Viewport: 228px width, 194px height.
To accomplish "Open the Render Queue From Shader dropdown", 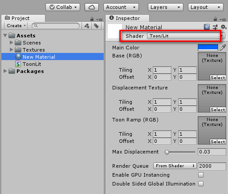I will [x=175, y=166].
